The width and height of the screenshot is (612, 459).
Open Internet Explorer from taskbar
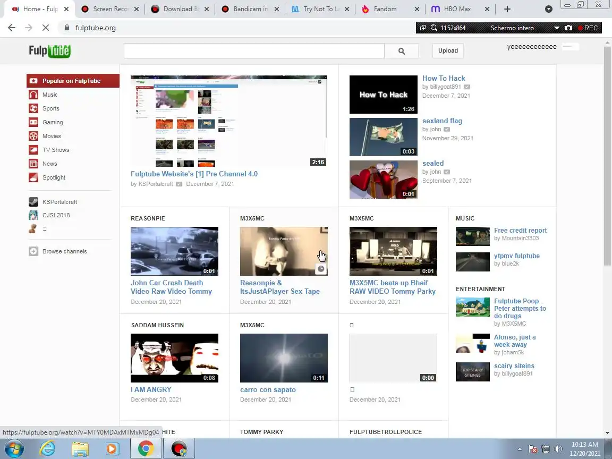(48, 448)
